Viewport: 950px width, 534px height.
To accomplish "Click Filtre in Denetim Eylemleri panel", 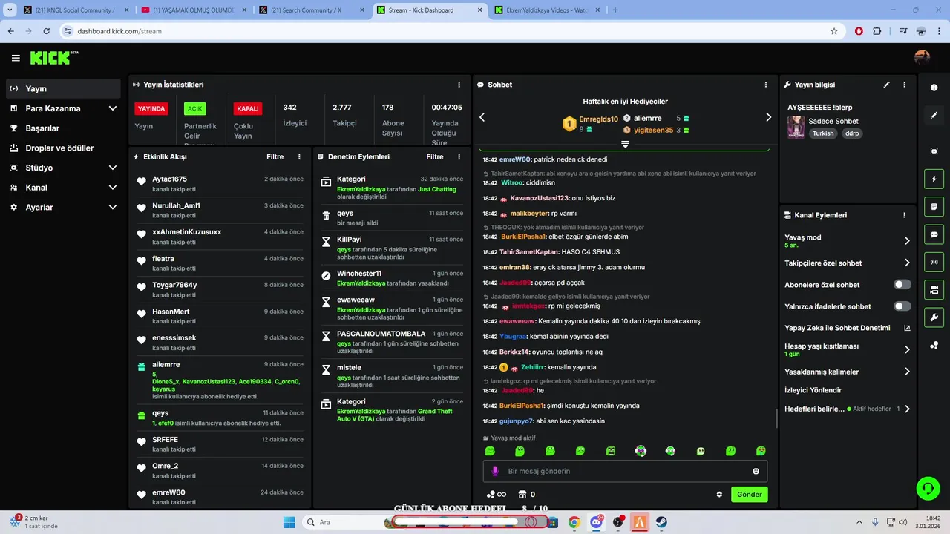I will [435, 157].
